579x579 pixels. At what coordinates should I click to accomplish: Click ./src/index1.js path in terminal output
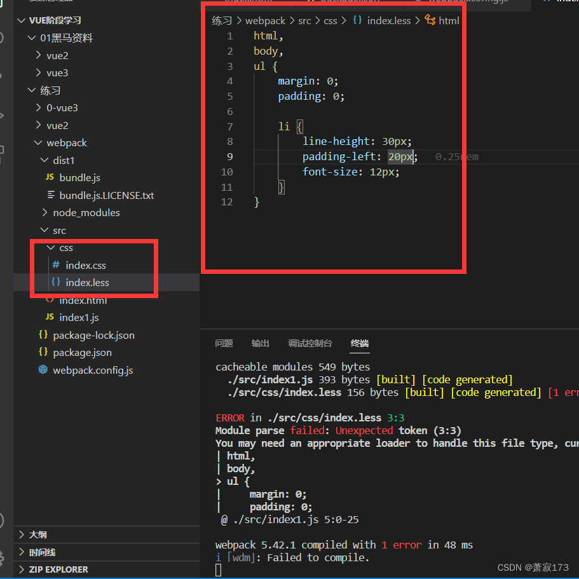click(270, 380)
